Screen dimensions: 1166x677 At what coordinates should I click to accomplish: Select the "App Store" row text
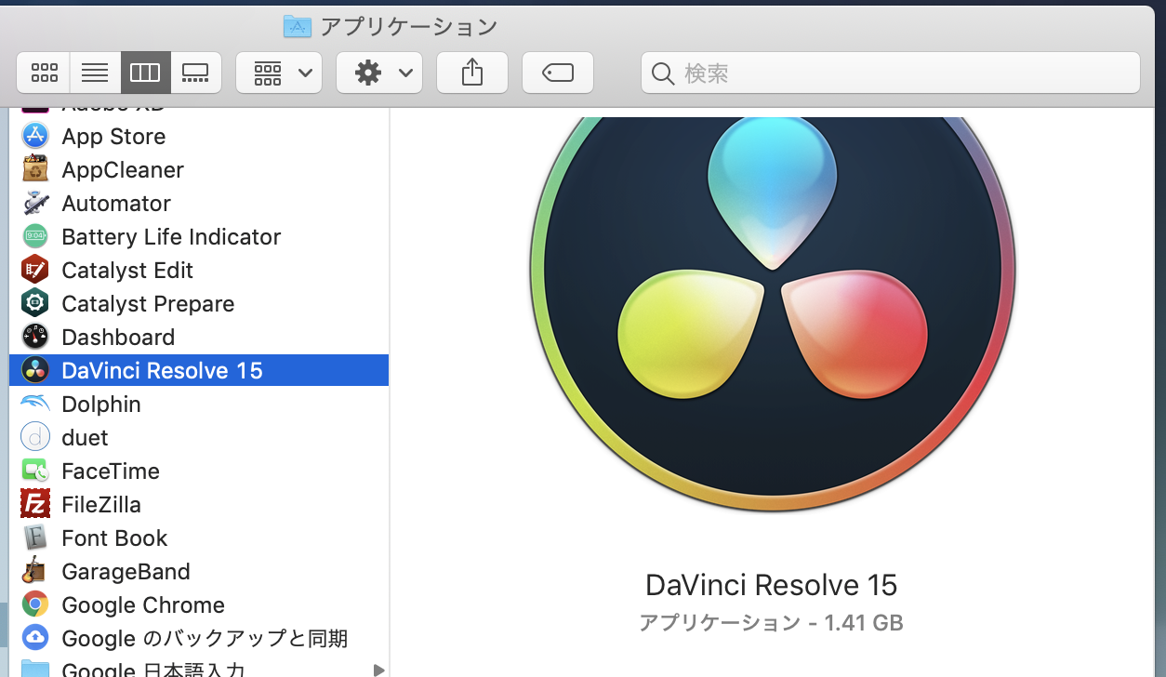point(113,136)
